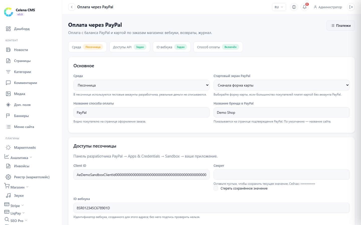Click the Категории filter icon

[x=8, y=72]
